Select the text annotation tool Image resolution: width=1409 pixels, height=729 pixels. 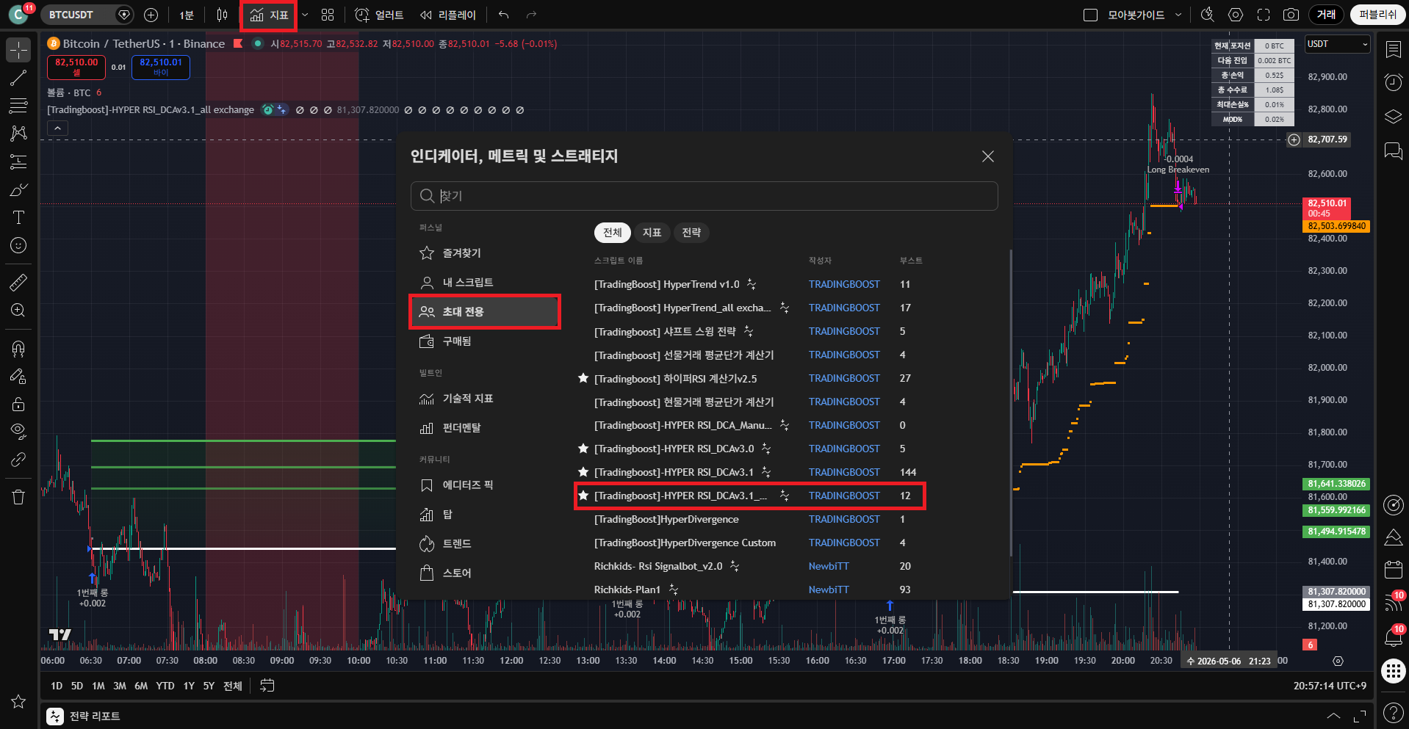coord(18,217)
